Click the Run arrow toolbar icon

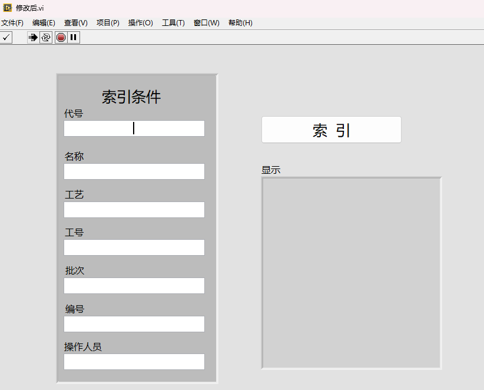click(32, 37)
